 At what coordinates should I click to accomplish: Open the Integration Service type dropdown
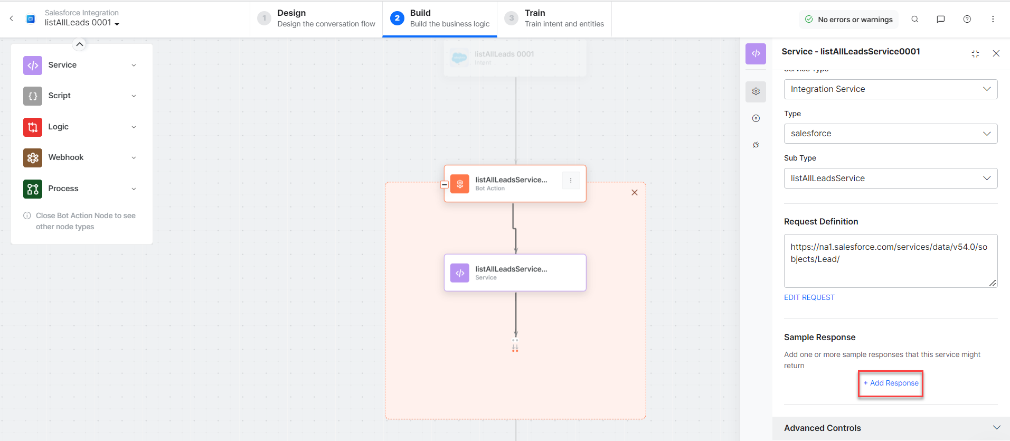coord(890,89)
